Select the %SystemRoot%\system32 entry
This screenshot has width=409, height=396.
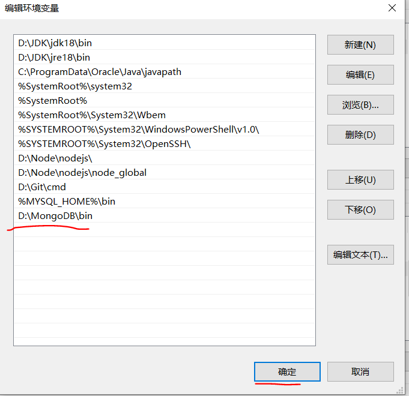[165, 86]
